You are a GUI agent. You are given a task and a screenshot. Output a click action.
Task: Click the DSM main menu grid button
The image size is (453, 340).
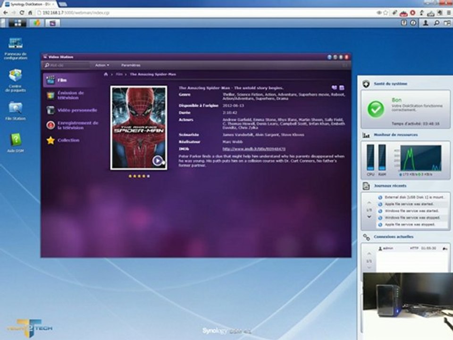point(17,23)
